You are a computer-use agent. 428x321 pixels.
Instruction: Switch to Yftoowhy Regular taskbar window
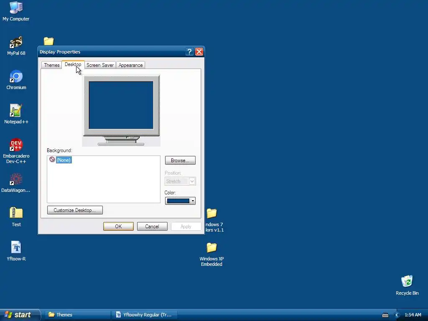(x=145, y=315)
